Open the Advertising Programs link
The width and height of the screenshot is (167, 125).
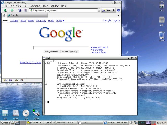point(31,63)
